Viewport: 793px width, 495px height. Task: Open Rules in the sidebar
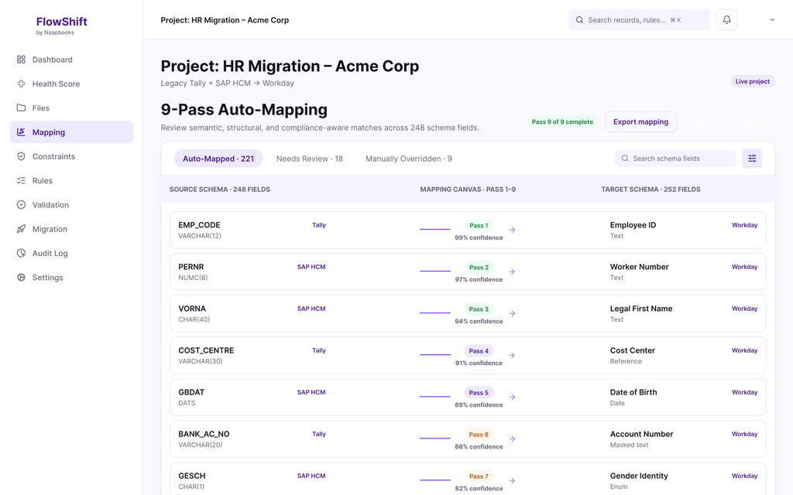[x=71, y=181]
